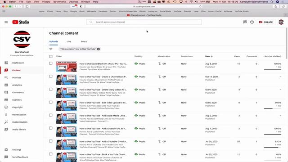Open the comments/messages icon in the header
Screen dimensions: 288x162
point(245,22)
